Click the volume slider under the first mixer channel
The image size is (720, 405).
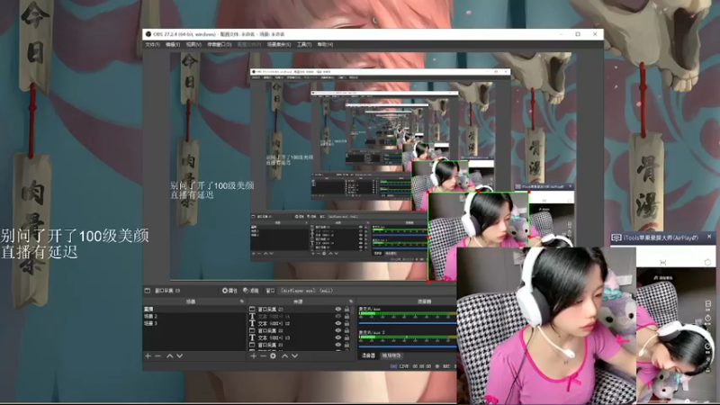[408, 323]
